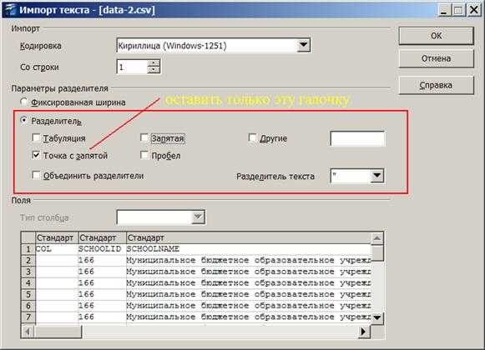Click row 6 number header
This screenshot has width=485, height=350.
coord(28,306)
